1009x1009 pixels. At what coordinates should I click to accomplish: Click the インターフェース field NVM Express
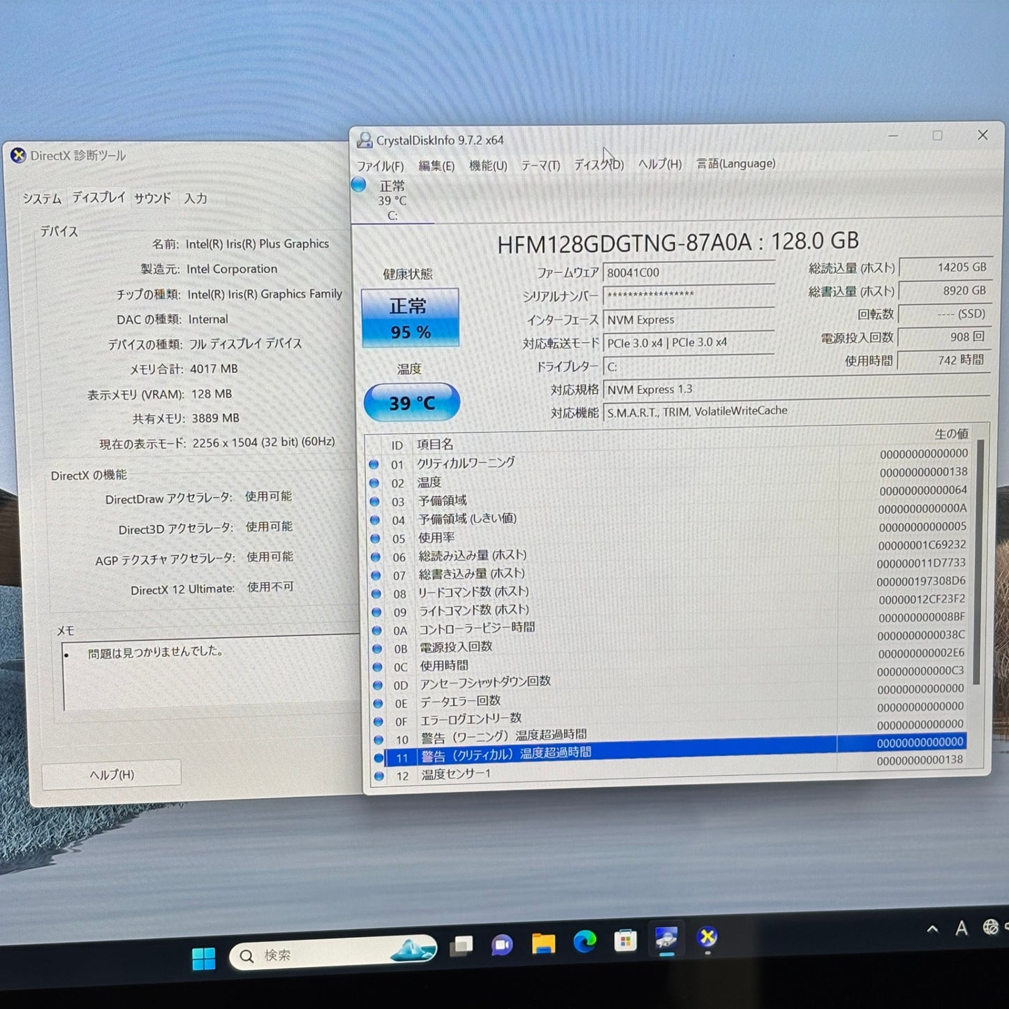tap(688, 318)
